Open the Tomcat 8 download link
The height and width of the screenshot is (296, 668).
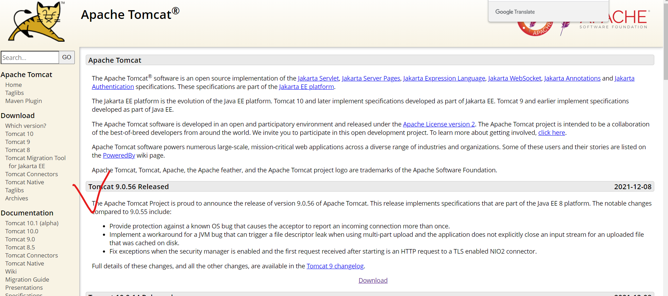[x=18, y=150]
